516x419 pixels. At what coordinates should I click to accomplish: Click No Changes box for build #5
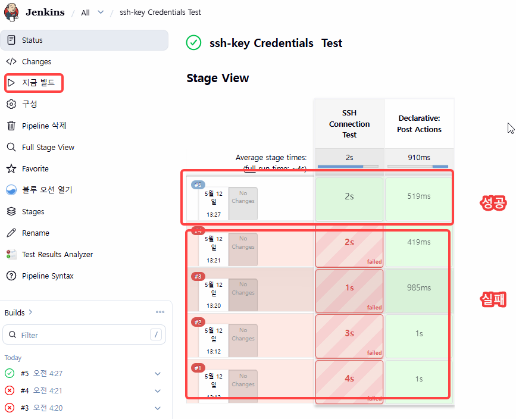tap(243, 204)
